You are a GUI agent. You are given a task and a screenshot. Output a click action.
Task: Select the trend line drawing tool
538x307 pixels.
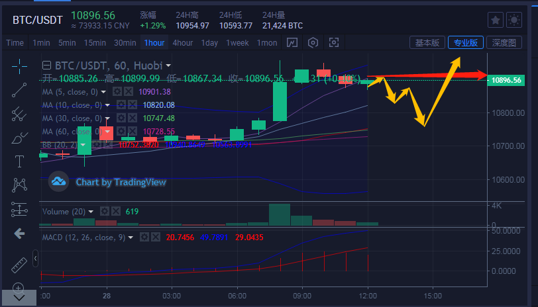pyautogui.click(x=19, y=90)
